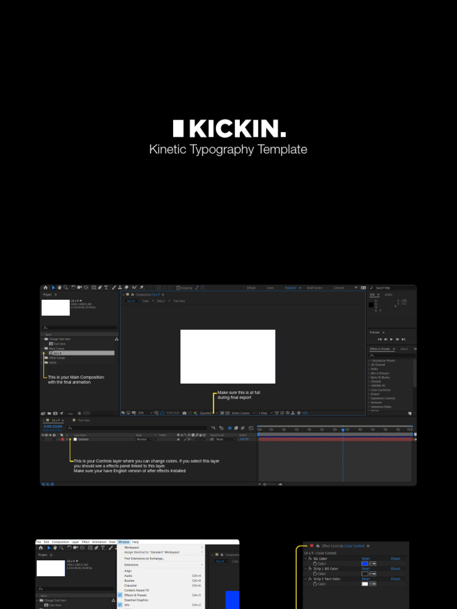Click the Cube breadcrumb in the composition navigator
Image resolution: width=457 pixels, height=609 pixels.
click(145, 301)
